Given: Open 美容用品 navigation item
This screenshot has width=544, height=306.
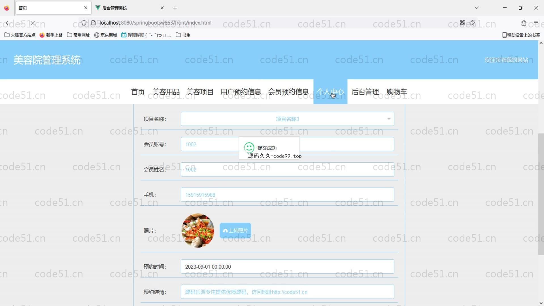Looking at the screenshot, I should 166,92.
